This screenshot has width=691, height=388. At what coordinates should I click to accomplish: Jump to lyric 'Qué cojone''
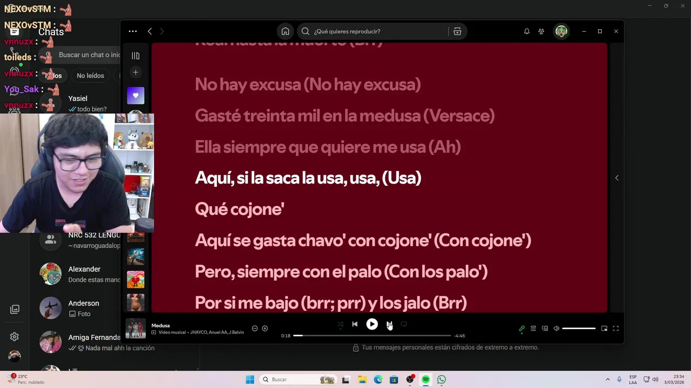pos(239,209)
